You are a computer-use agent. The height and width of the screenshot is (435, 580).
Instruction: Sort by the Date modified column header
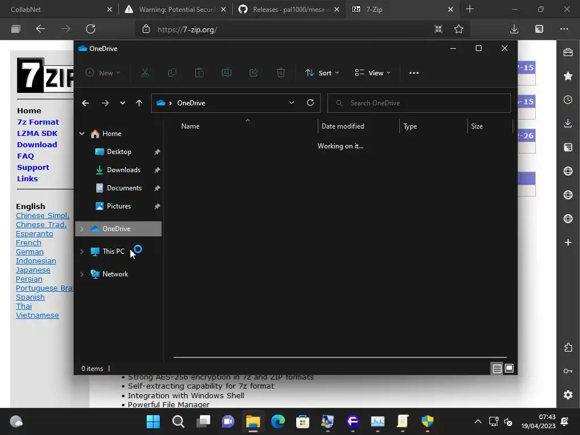tap(359, 126)
